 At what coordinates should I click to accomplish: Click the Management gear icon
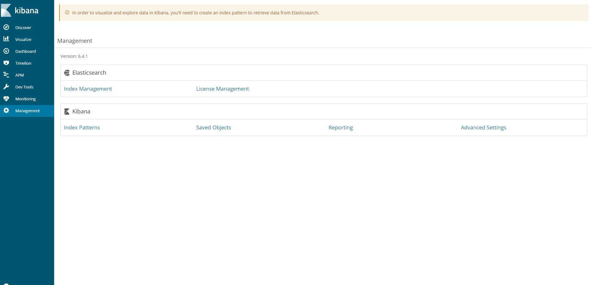coord(6,111)
